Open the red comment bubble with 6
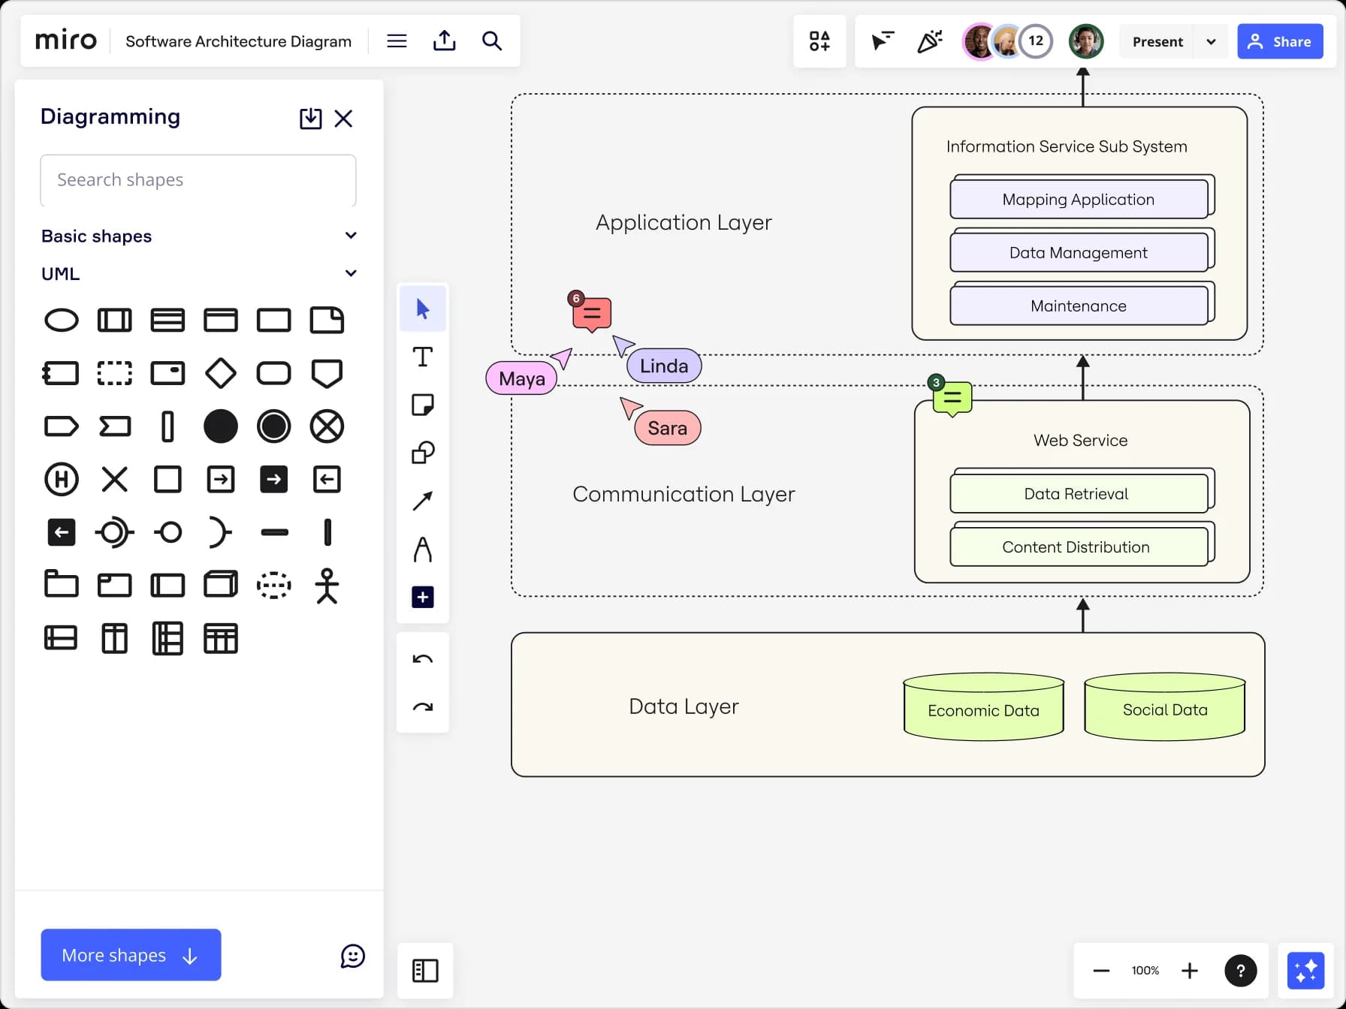Viewport: 1346px width, 1009px height. 591,313
